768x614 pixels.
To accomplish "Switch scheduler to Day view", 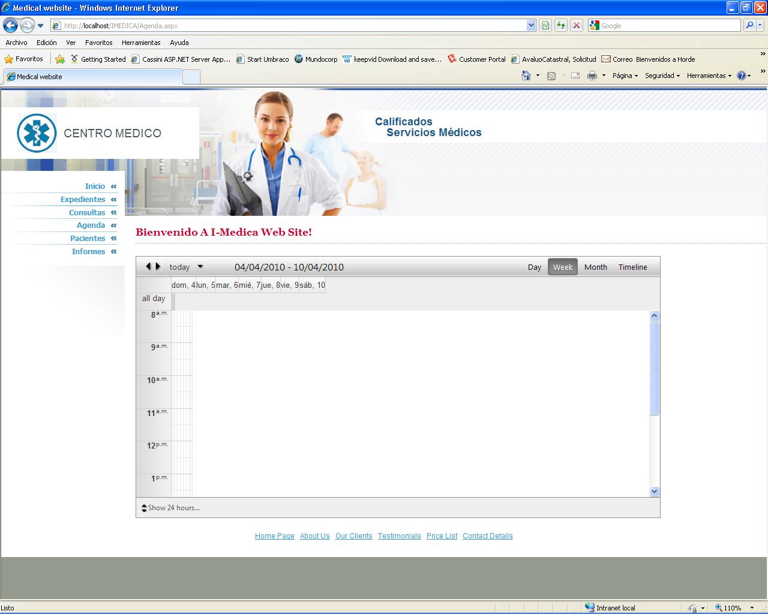I will (x=535, y=267).
